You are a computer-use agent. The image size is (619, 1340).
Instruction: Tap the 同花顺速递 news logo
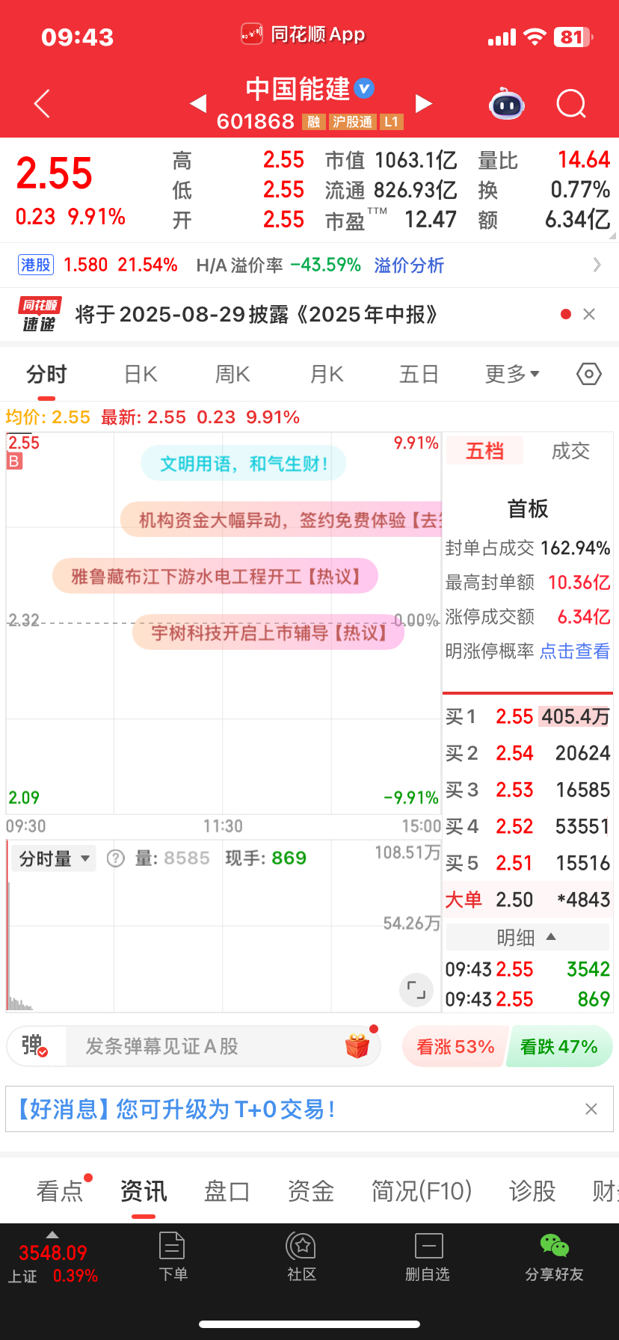tap(39, 314)
